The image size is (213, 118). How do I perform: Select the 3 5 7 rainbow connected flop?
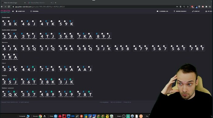click(x=29, y=94)
